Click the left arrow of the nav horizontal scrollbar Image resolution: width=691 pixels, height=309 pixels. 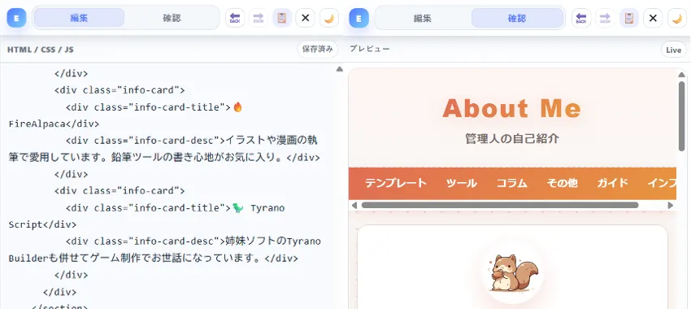(354, 205)
